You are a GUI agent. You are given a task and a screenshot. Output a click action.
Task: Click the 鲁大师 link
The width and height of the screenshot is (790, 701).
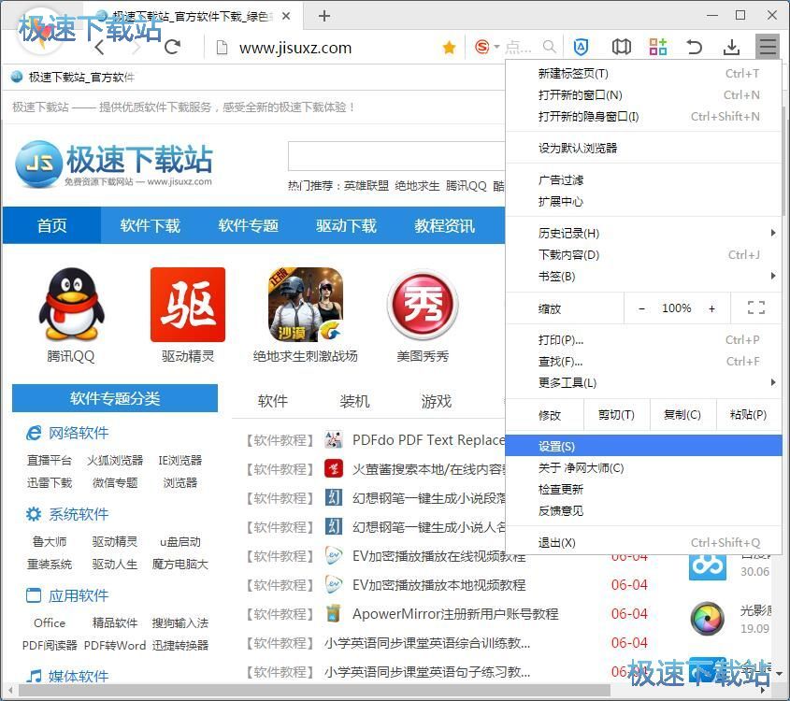click(50, 541)
